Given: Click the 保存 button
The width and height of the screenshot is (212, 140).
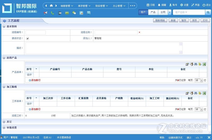Looking at the screenshot, I should tap(195, 21).
